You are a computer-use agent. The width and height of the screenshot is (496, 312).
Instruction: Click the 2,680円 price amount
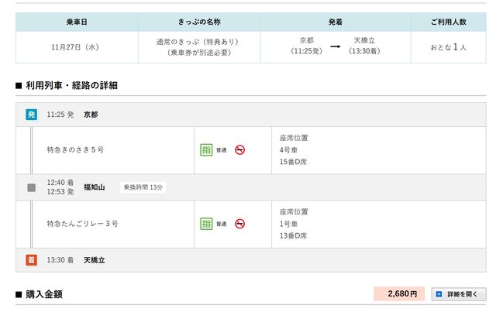point(399,294)
